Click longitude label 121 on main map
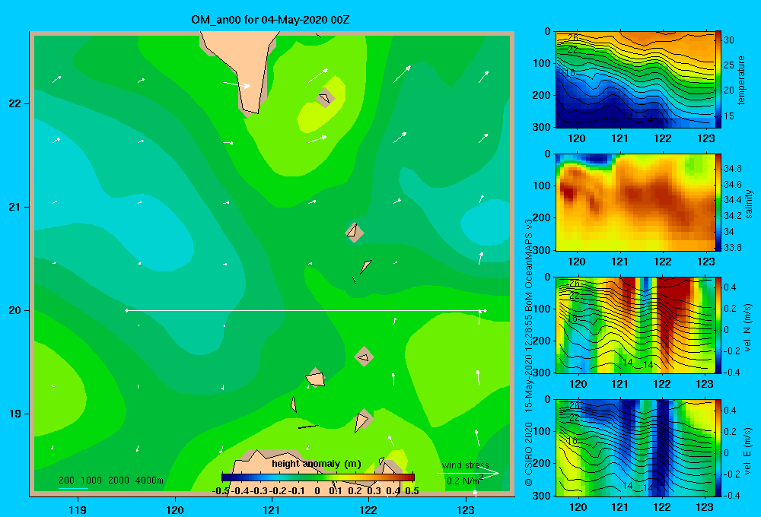This screenshot has width=761, height=517. (x=272, y=509)
